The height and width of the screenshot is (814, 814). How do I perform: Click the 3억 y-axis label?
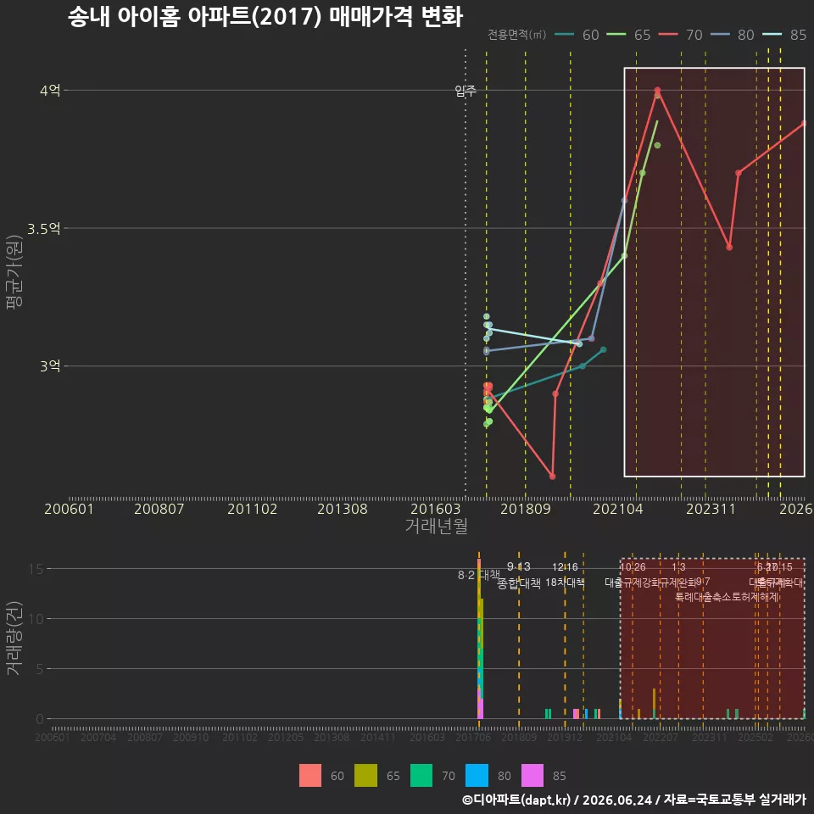pyautogui.click(x=50, y=366)
